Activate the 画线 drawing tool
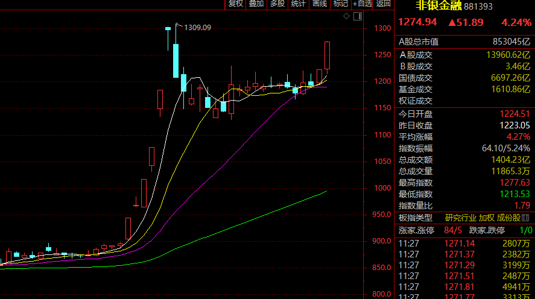535x299 pixels. [319, 4]
